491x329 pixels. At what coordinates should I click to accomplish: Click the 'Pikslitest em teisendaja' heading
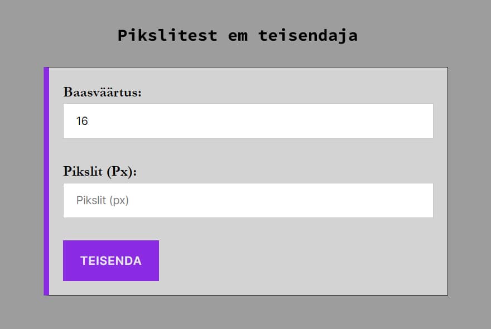point(237,36)
